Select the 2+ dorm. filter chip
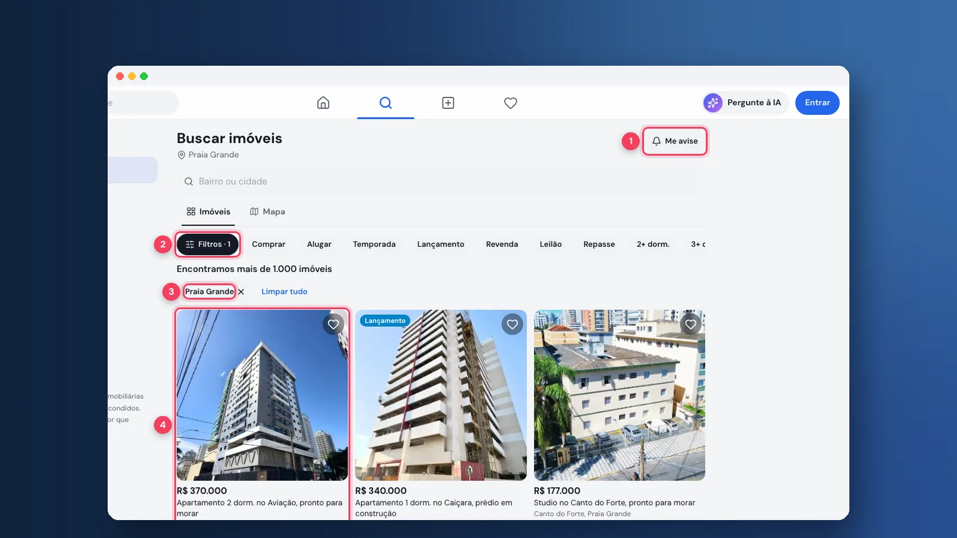Image resolution: width=957 pixels, height=538 pixels. pyautogui.click(x=653, y=244)
